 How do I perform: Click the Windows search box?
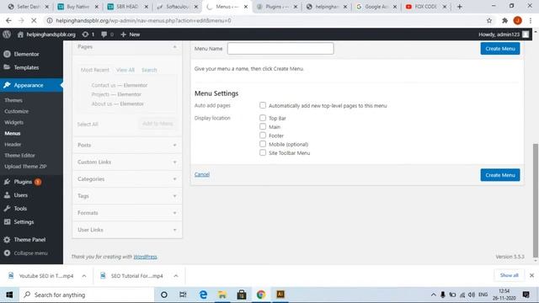pyautogui.click(x=86, y=295)
